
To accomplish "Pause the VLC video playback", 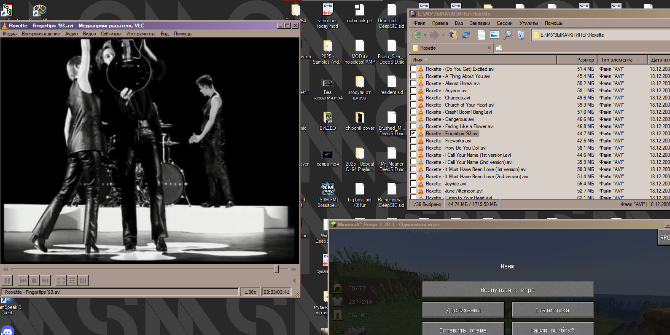I will tap(7, 281).
